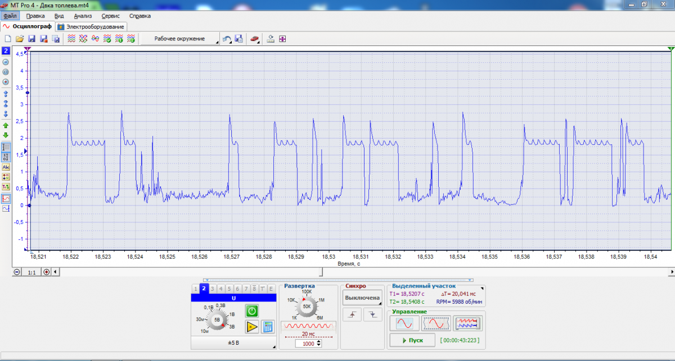Click the new file icon in toolbar
The height and width of the screenshot is (361, 675).
(8, 39)
